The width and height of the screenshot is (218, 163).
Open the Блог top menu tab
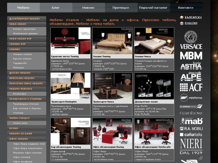(x=56, y=8)
